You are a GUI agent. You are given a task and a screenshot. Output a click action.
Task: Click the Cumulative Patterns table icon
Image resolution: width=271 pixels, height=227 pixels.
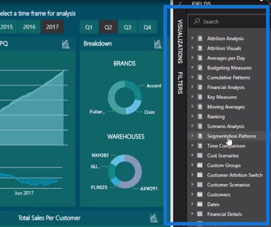(200, 77)
